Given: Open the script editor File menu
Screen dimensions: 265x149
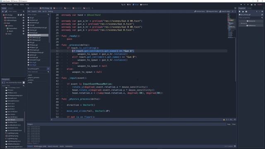Looking at the screenshot, I should pyautogui.click(x=29, y=12).
